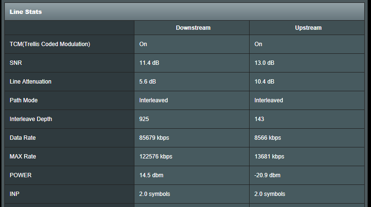This screenshot has height=207, width=371.
Task: Click the upstream data rate 8566 kbps
Action: [x=267, y=138]
